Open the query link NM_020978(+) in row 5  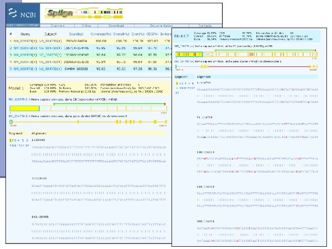pyautogui.click(x=25, y=69)
